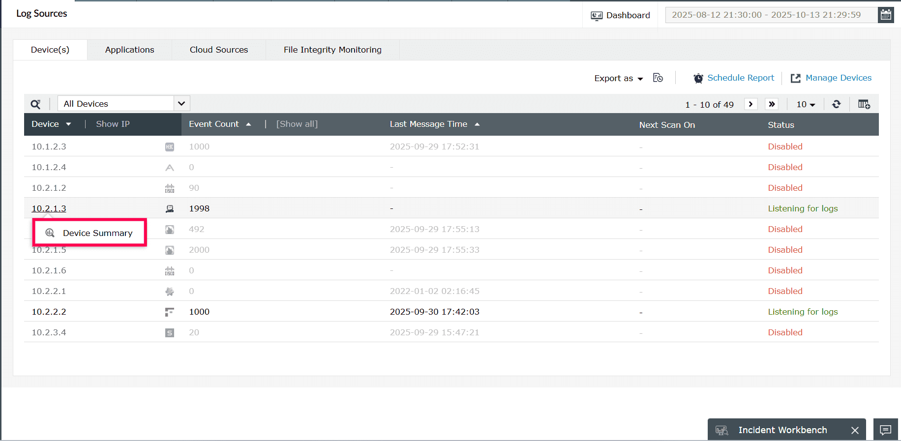Screen dimensions: 901x441
Task: Close the Incident Workbench bar
Action: [x=855, y=430]
